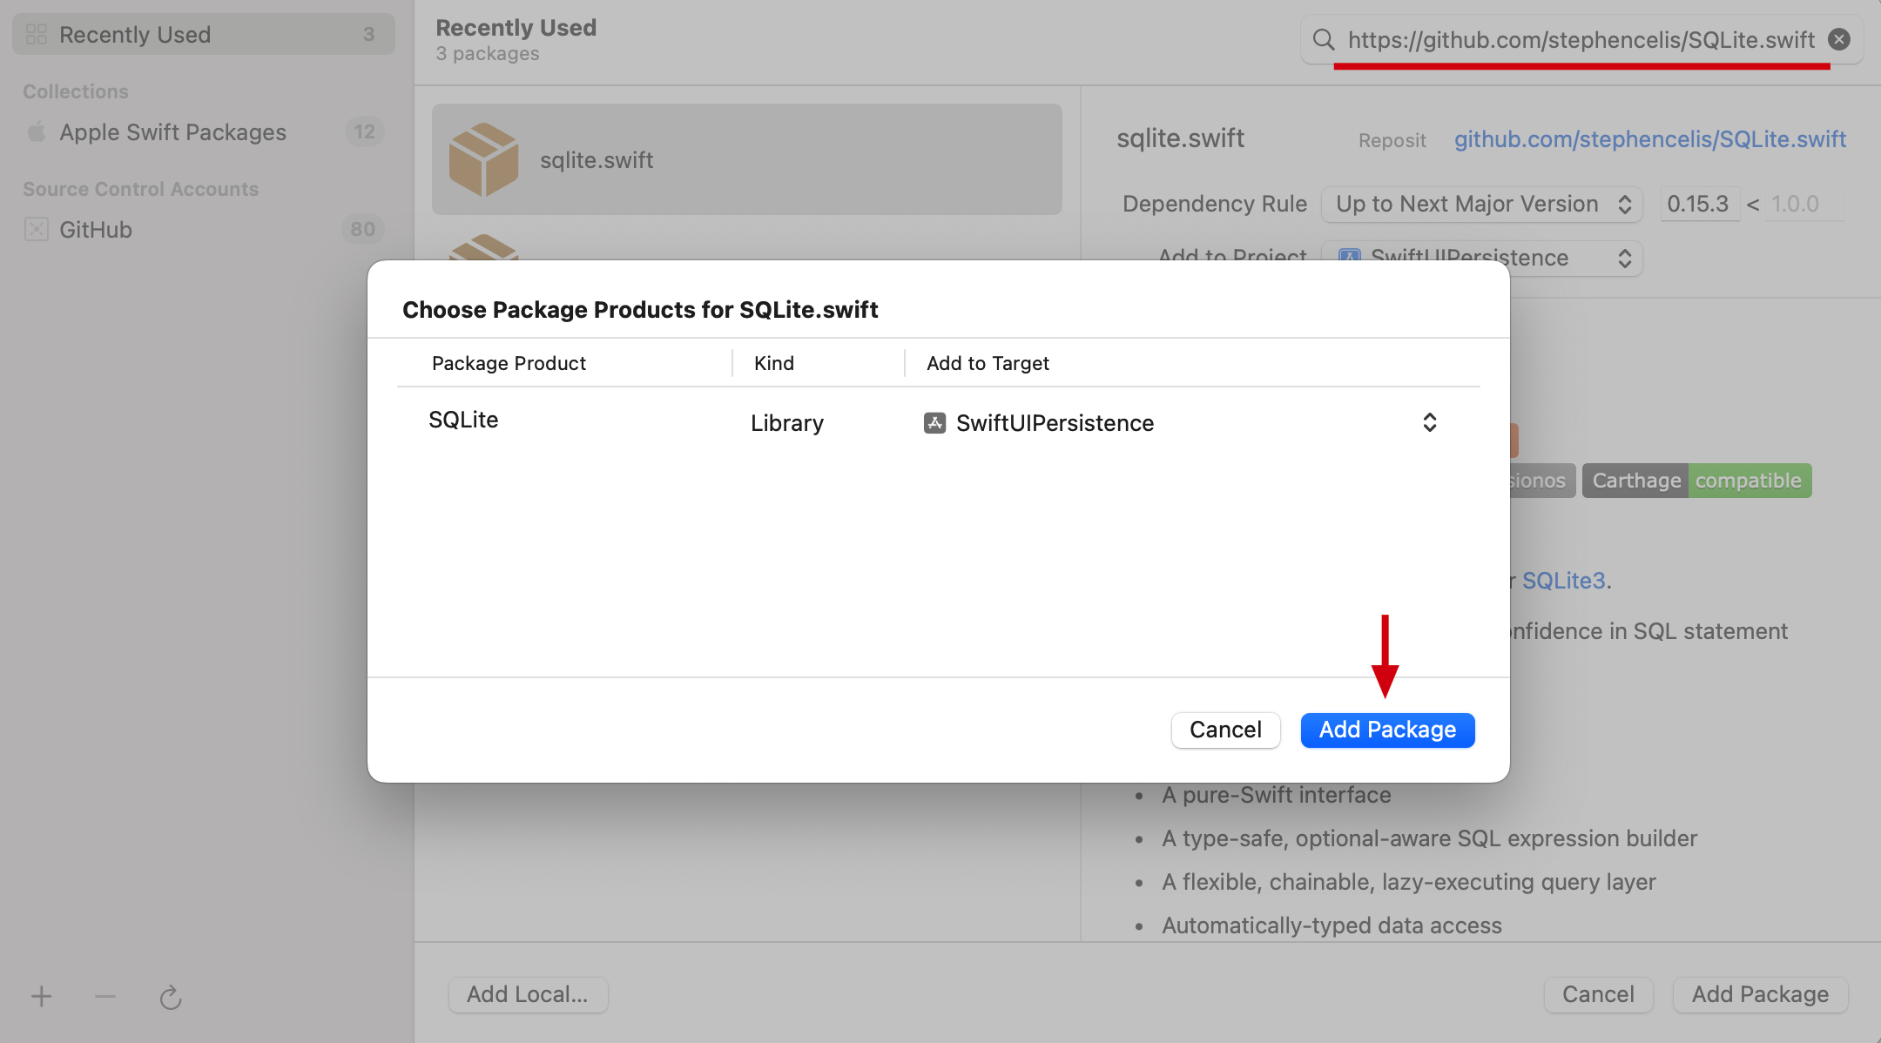Viewport: 1881px width, 1043px height.
Task: Click the sqlite.swift title in the detail pane
Action: pos(1180,138)
